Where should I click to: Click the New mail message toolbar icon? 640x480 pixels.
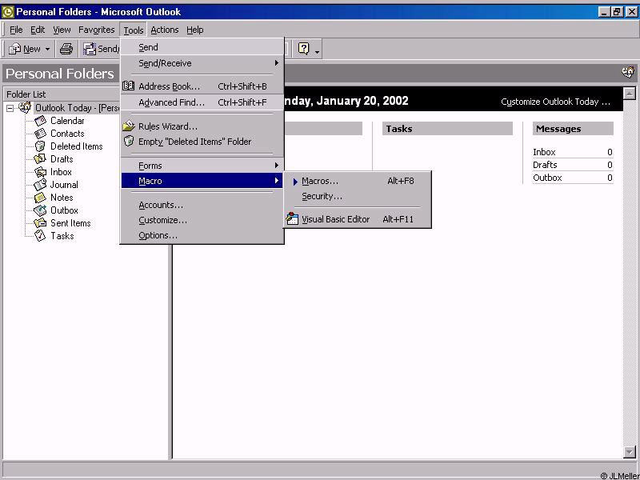tap(14, 49)
